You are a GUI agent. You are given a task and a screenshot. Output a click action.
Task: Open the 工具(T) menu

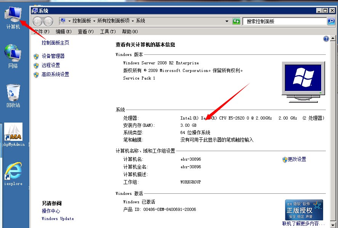point(108,32)
